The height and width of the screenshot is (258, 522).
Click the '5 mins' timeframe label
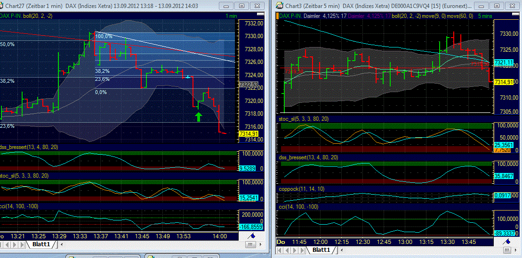485,16
